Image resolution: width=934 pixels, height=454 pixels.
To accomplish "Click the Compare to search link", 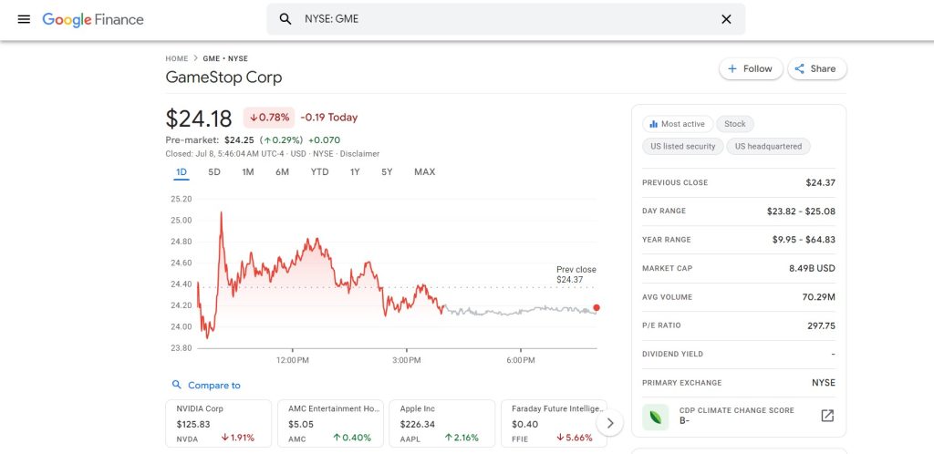I will [206, 385].
